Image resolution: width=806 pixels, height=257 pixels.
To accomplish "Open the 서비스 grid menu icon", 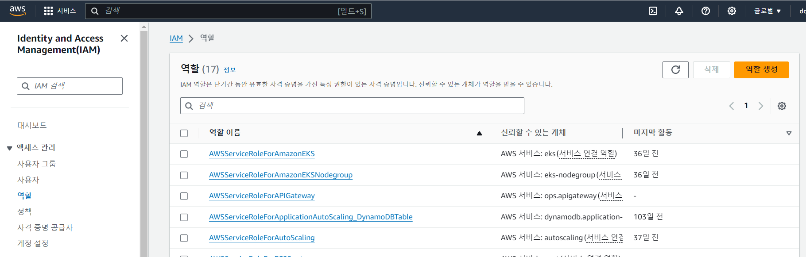I will [x=48, y=11].
